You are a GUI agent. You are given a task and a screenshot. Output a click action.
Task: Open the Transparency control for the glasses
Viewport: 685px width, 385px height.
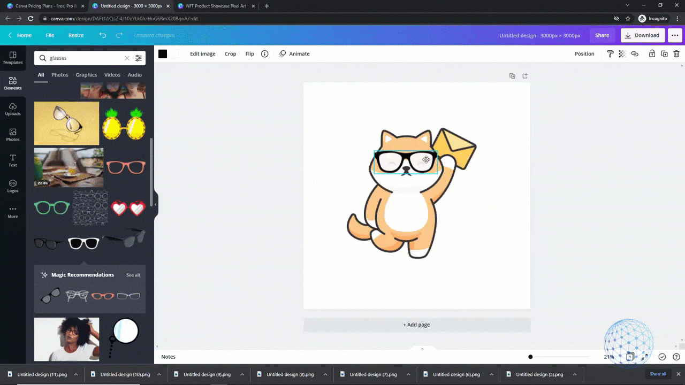[x=621, y=53]
